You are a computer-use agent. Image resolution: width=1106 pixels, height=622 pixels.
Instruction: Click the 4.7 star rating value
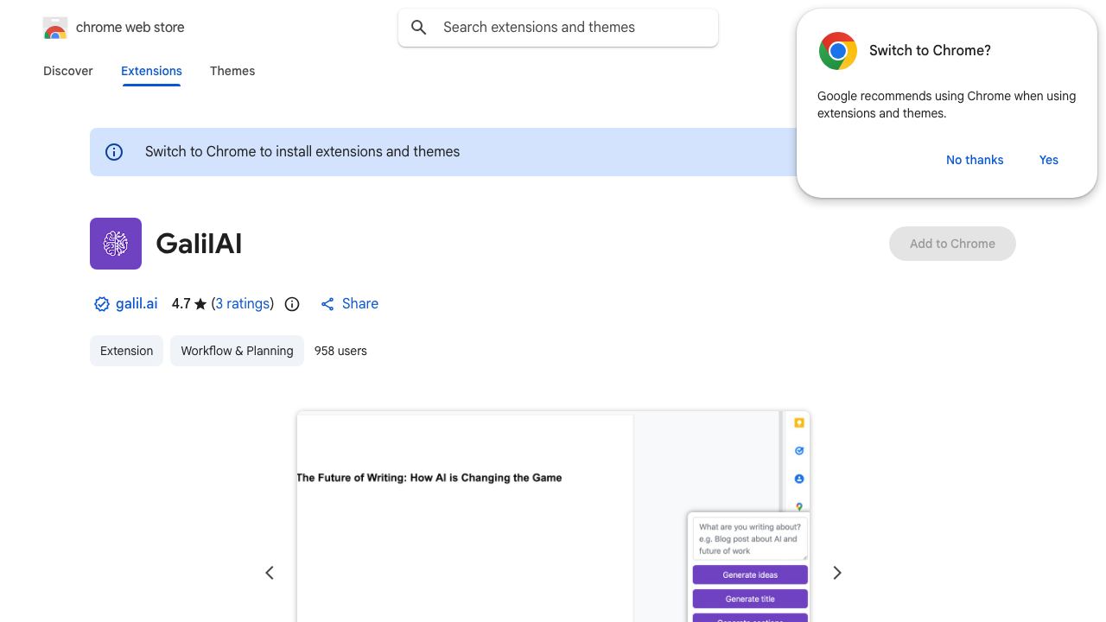click(x=181, y=304)
